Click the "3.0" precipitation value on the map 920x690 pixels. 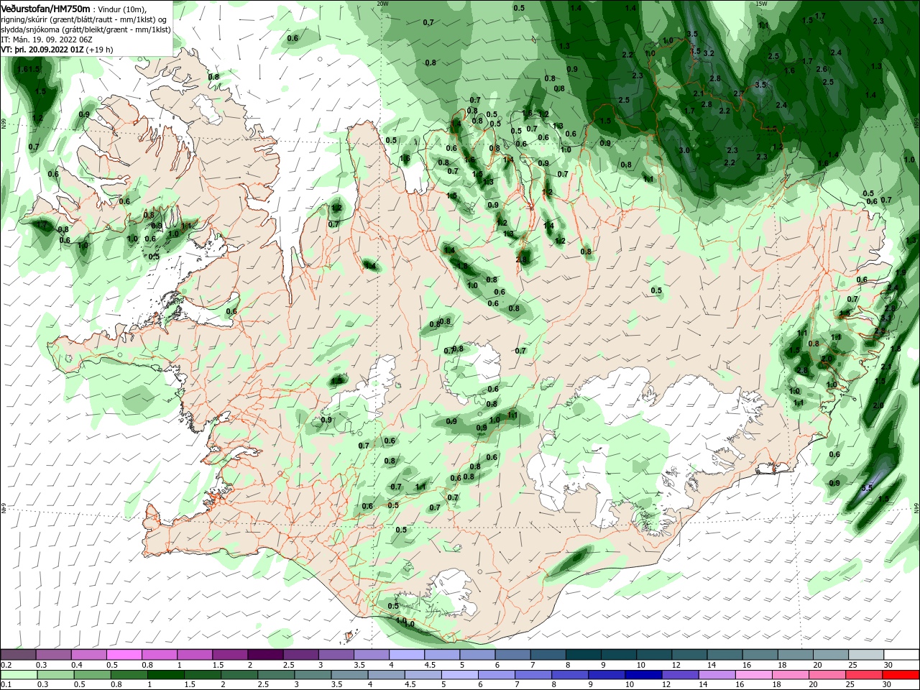(684, 150)
